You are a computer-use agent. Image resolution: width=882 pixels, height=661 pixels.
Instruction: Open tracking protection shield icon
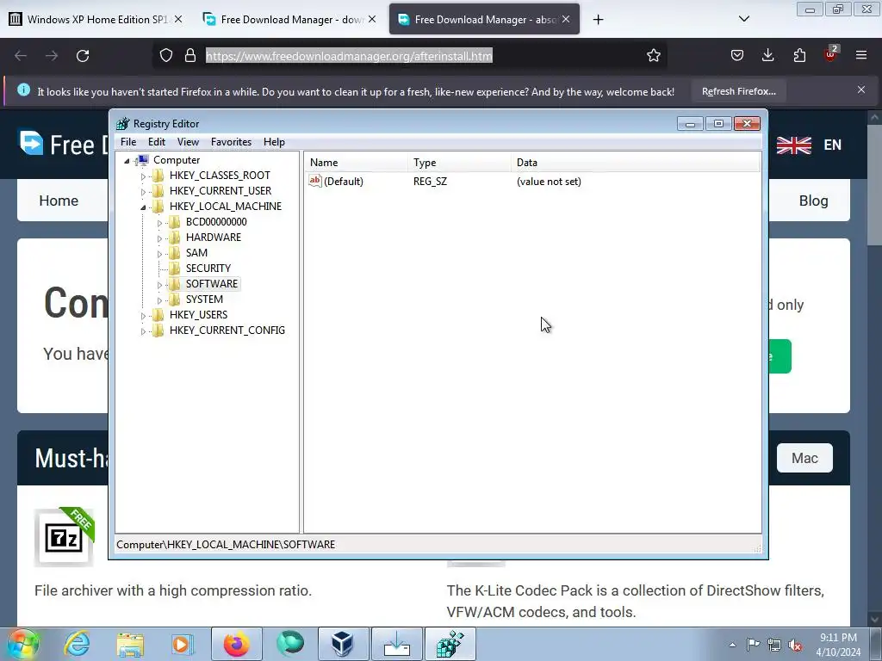point(166,56)
